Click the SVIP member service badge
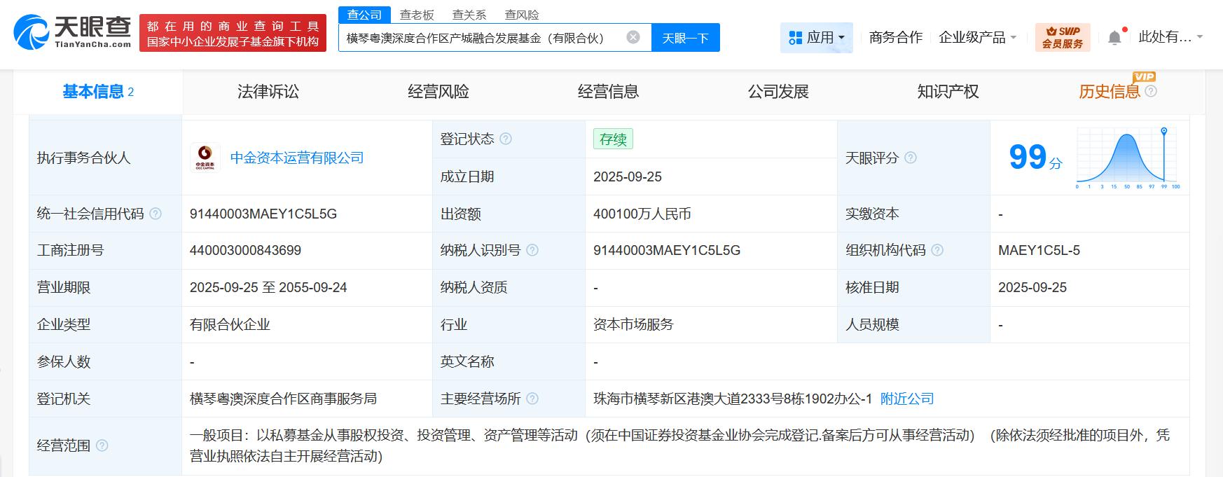 pyautogui.click(x=1062, y=37)
